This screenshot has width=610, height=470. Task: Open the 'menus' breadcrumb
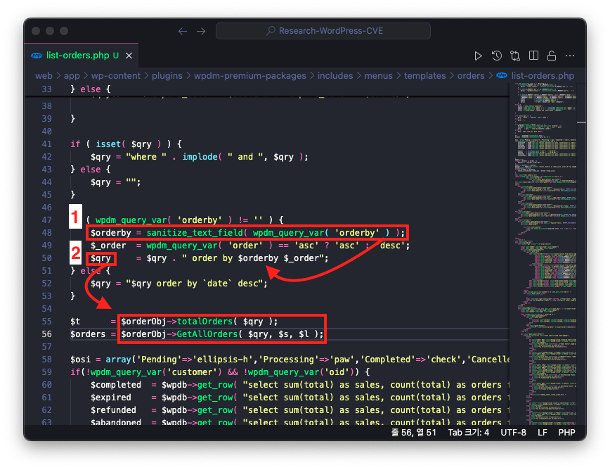378,75
